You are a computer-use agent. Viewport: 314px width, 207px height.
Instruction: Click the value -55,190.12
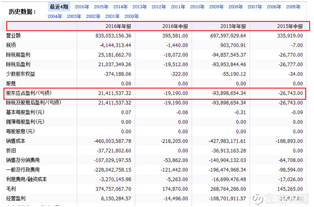(234, 74)
